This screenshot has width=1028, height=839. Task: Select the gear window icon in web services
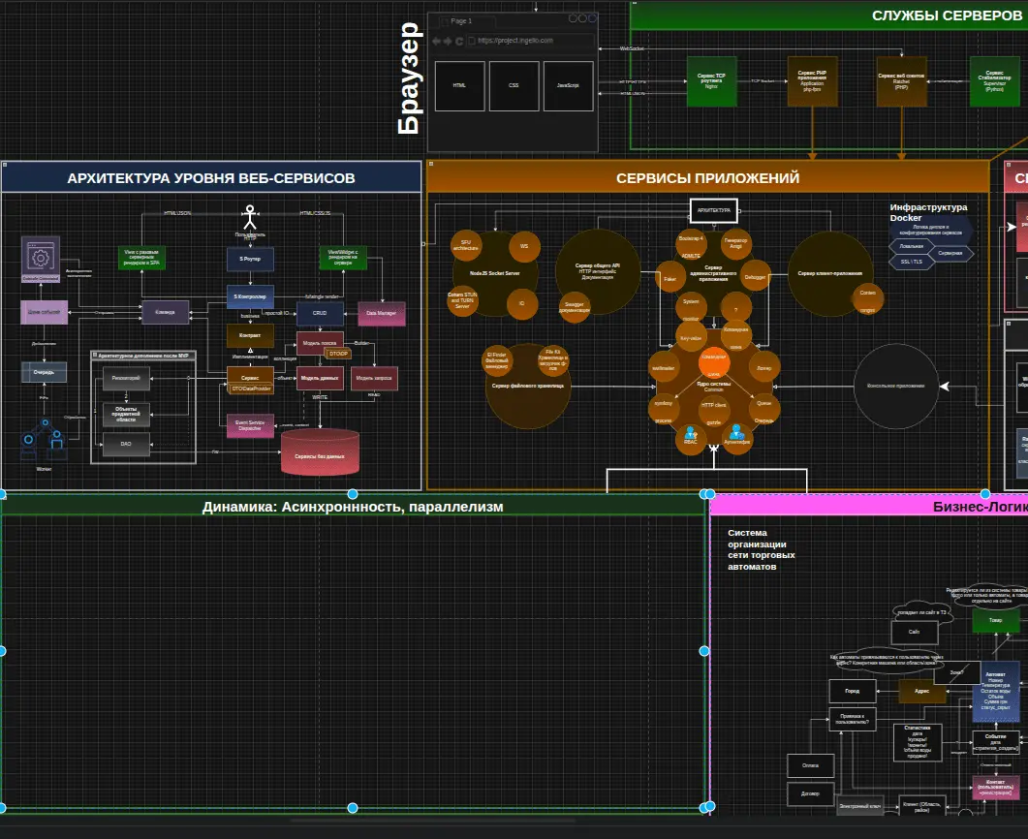point(41,258)
